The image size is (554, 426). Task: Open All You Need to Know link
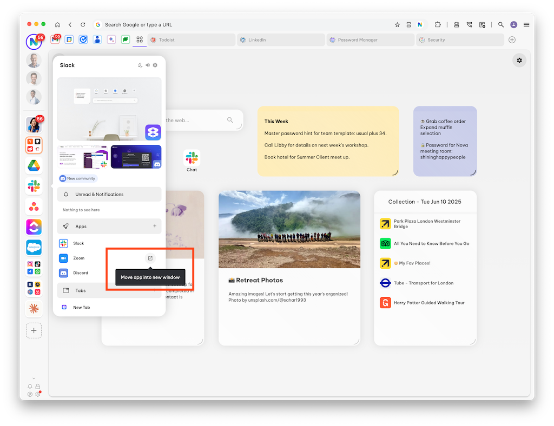pos(425,243)
